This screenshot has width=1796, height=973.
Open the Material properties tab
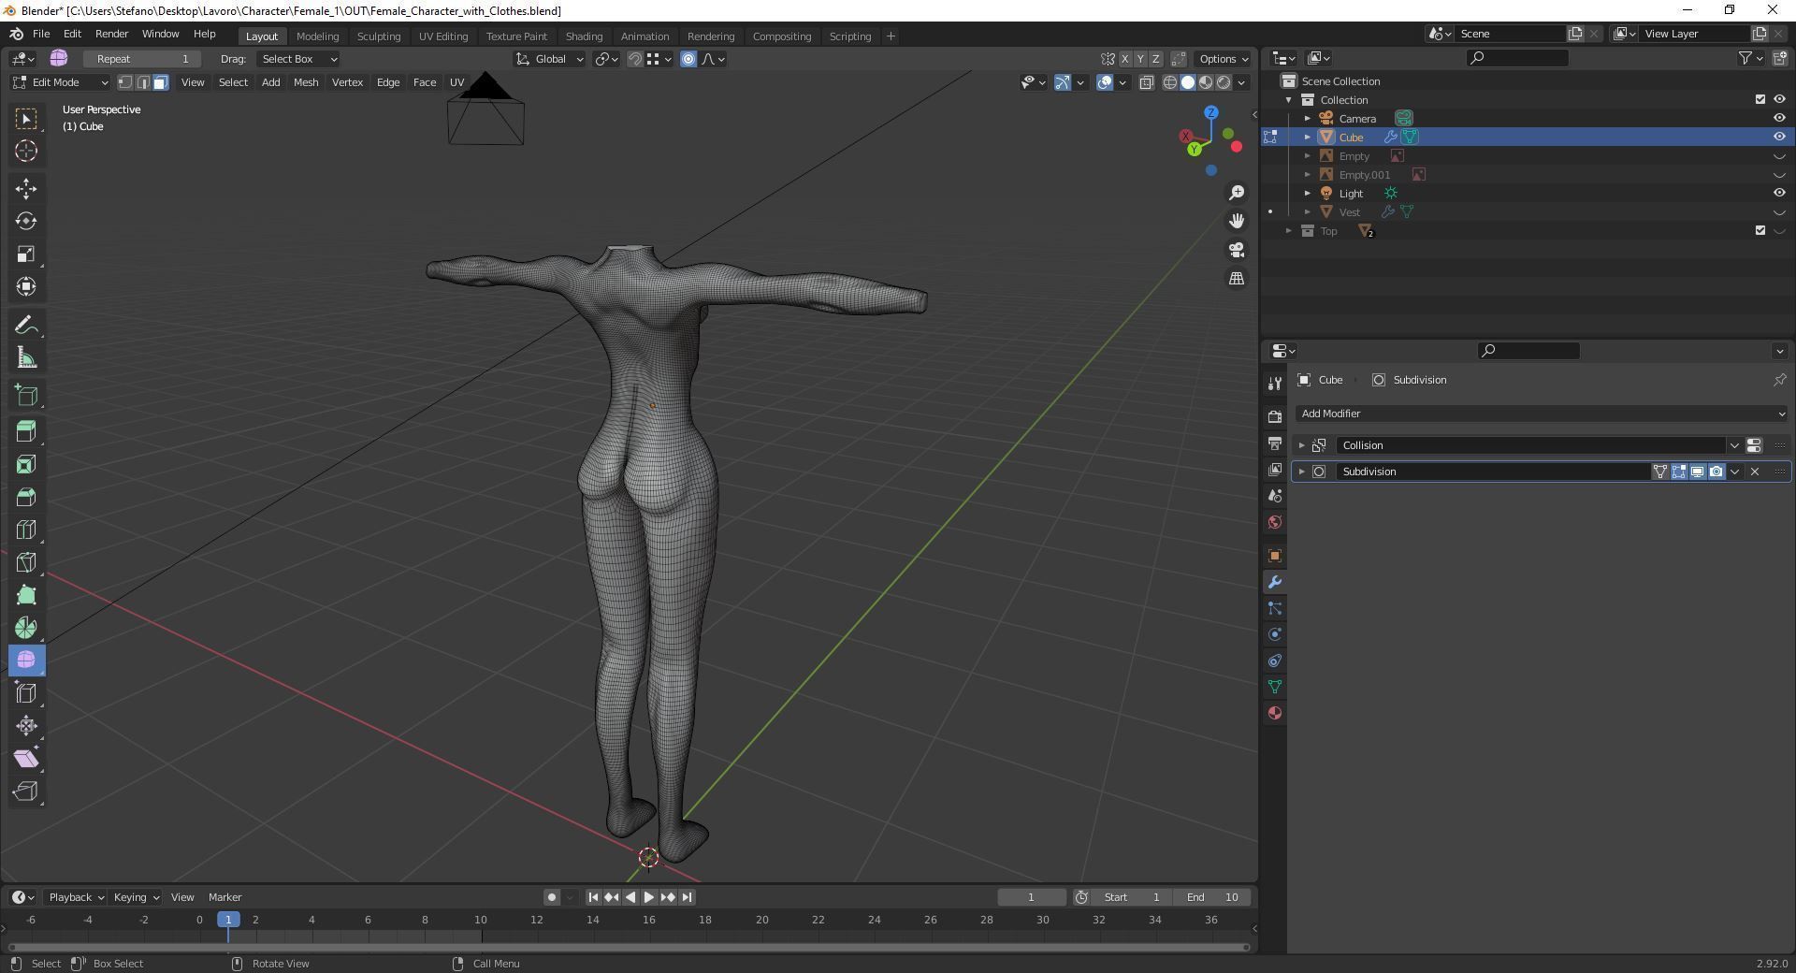1274,713
